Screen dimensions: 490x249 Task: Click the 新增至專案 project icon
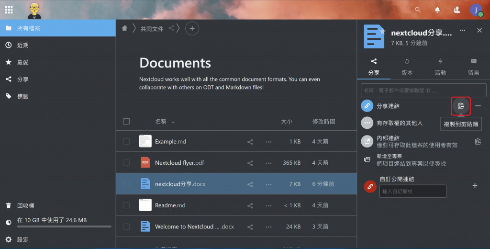[367, 160]
